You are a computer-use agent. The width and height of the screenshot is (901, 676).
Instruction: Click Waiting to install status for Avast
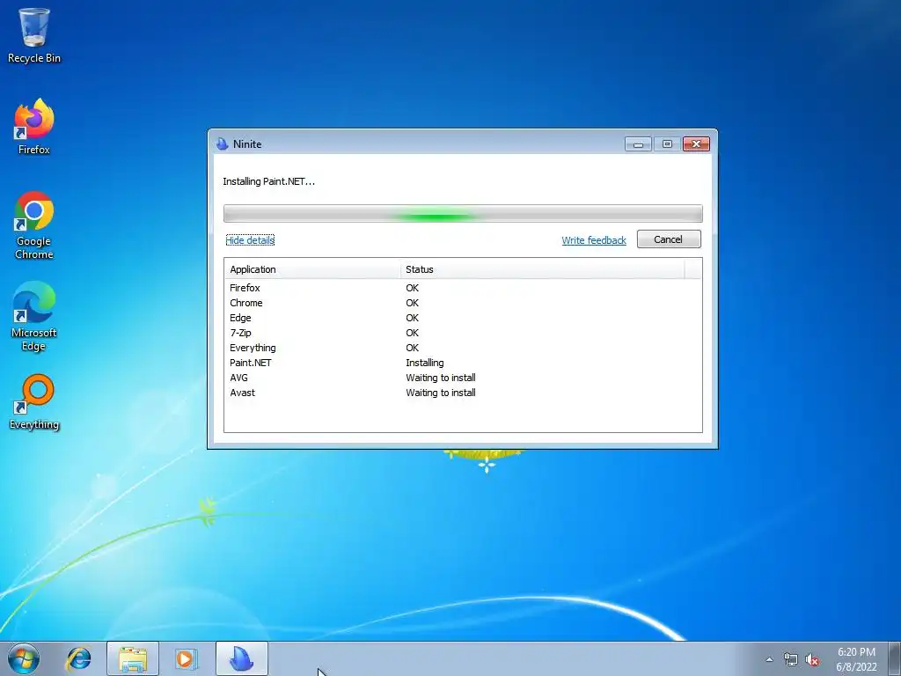441,393
